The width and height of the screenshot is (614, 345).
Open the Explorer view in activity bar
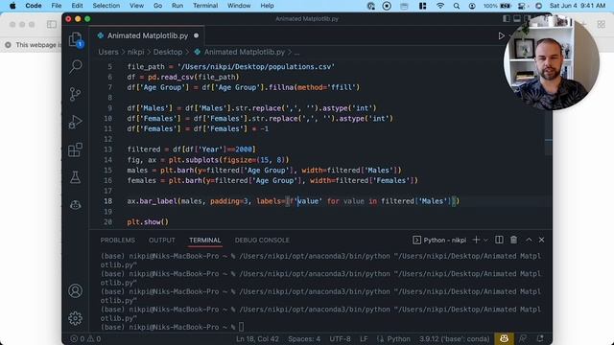tap(75, 39)
